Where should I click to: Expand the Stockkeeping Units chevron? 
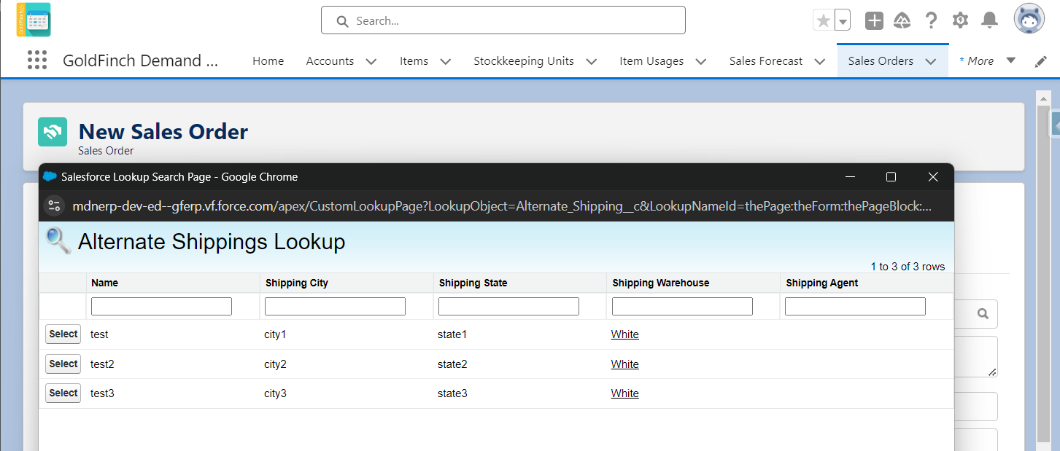pyautogui.click(x=592, y=62)
